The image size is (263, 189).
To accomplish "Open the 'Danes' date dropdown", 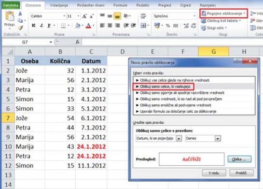I will point(218,139).
